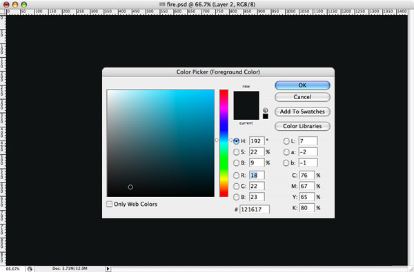Enable the Only Web Colors checkbox
Screen dimensions: 414x272
point(109,204)
